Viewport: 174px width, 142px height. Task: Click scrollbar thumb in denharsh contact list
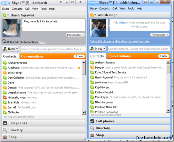[84, 70]
